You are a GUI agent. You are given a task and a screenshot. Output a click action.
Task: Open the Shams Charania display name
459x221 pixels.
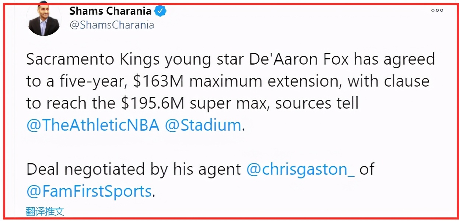[x=110, y=11]
